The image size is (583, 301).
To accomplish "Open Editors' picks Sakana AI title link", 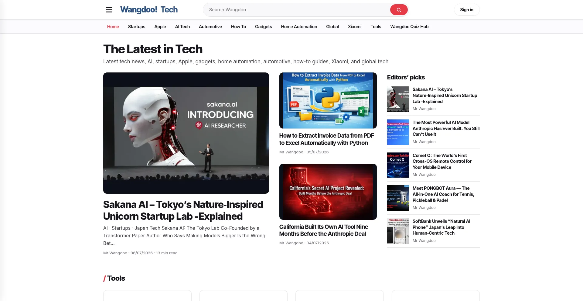I will click(445, 95).
